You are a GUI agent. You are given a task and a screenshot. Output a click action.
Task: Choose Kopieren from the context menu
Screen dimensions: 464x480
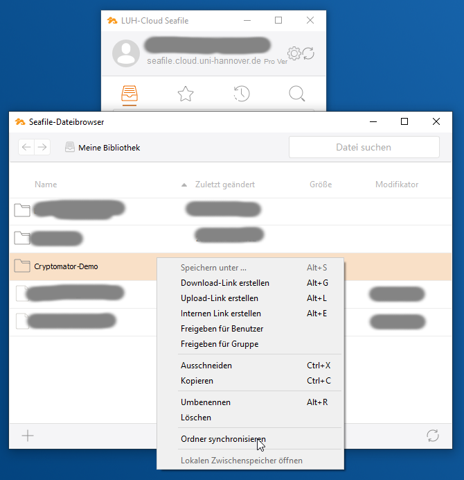click(x=251, y=381)
